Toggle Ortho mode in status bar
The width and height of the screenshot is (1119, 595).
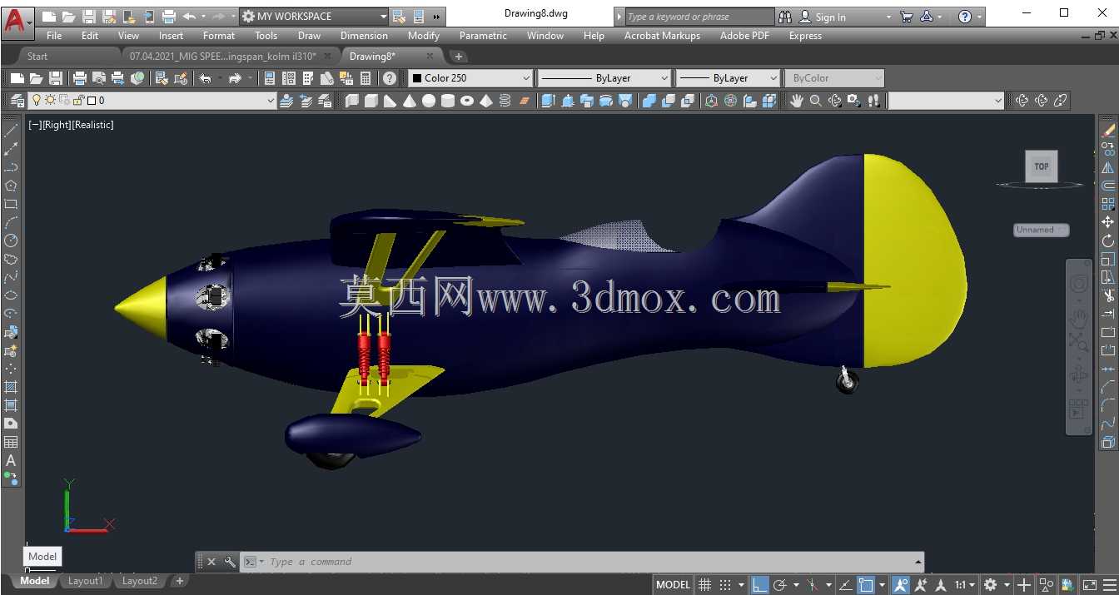(x=759, y=585)
